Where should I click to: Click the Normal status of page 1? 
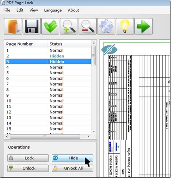click(x=56, y=51)
